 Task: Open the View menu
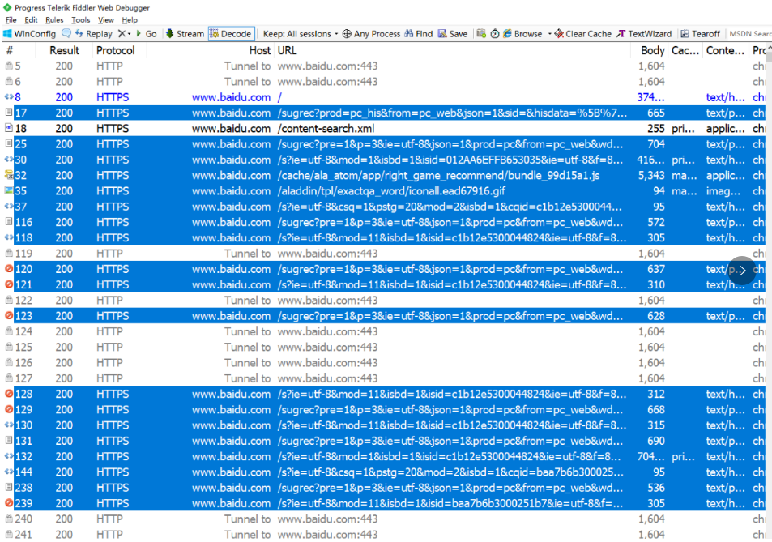pos(106,19)
